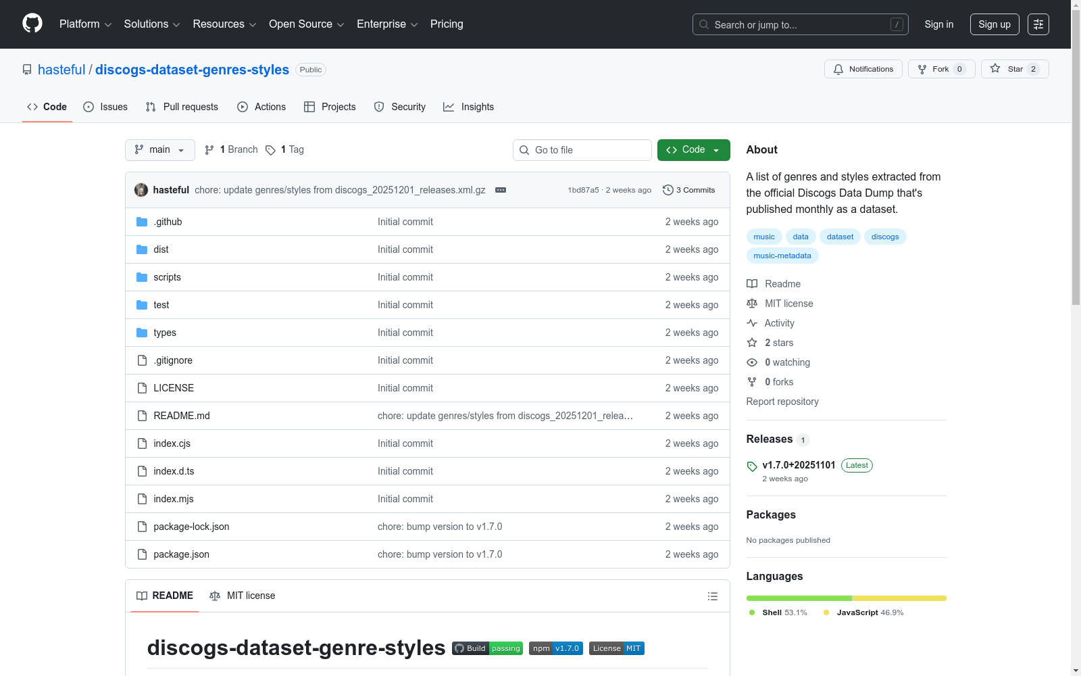Click the hasteful avatar in commit row

coord(141,190)
